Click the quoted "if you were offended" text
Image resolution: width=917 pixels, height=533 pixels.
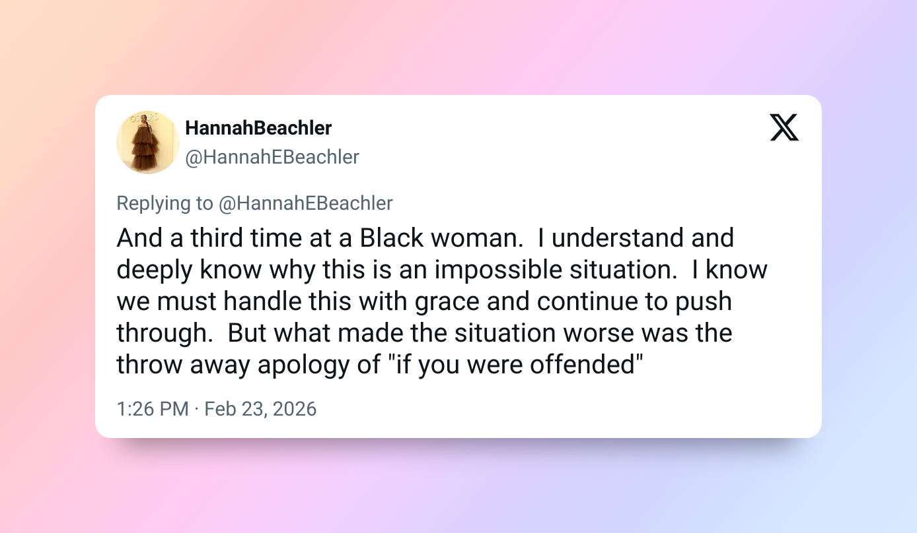516,364
